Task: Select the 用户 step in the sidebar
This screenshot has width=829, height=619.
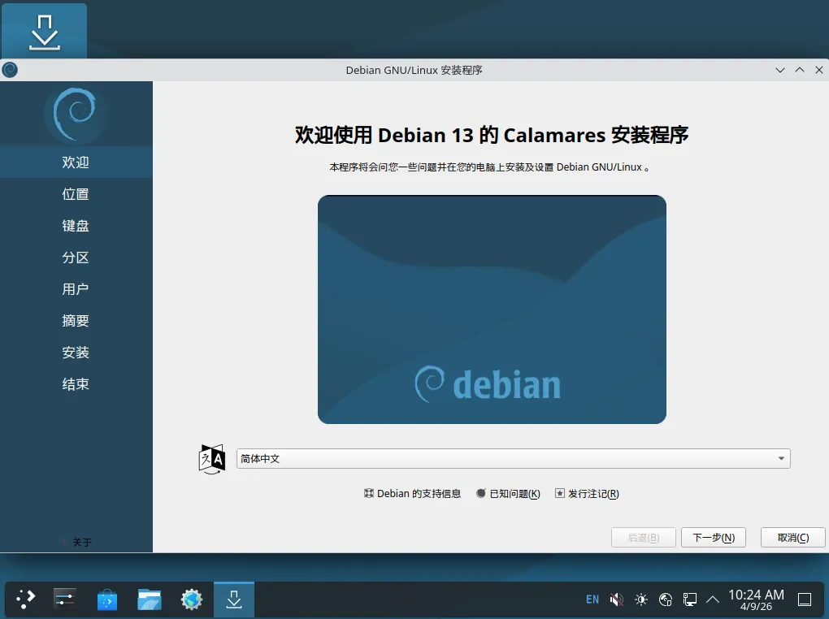Action: 76,289
